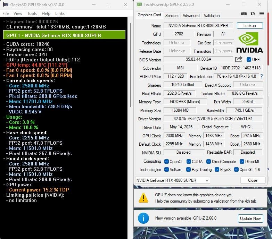
Task: Open the Tools menu in GPU Shark
Action: (x=32, y=13)
